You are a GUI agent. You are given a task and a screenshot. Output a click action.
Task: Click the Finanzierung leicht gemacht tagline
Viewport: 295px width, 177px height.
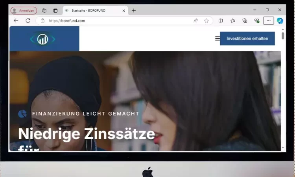(86, 114)
